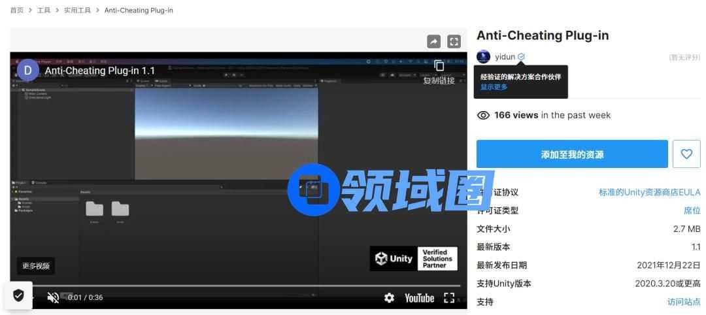Click the share arrow icon above video
The height and width of the screenshot is (315, 706).
coord(433,42)
